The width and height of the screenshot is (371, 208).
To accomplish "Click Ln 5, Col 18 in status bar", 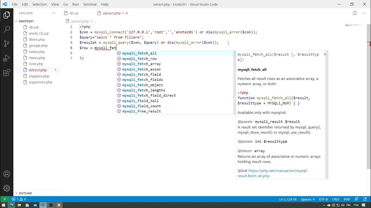I will pyautogui.click(x=288, y=199).
